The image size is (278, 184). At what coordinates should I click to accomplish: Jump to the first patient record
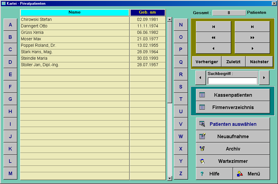tap(213, 27)
